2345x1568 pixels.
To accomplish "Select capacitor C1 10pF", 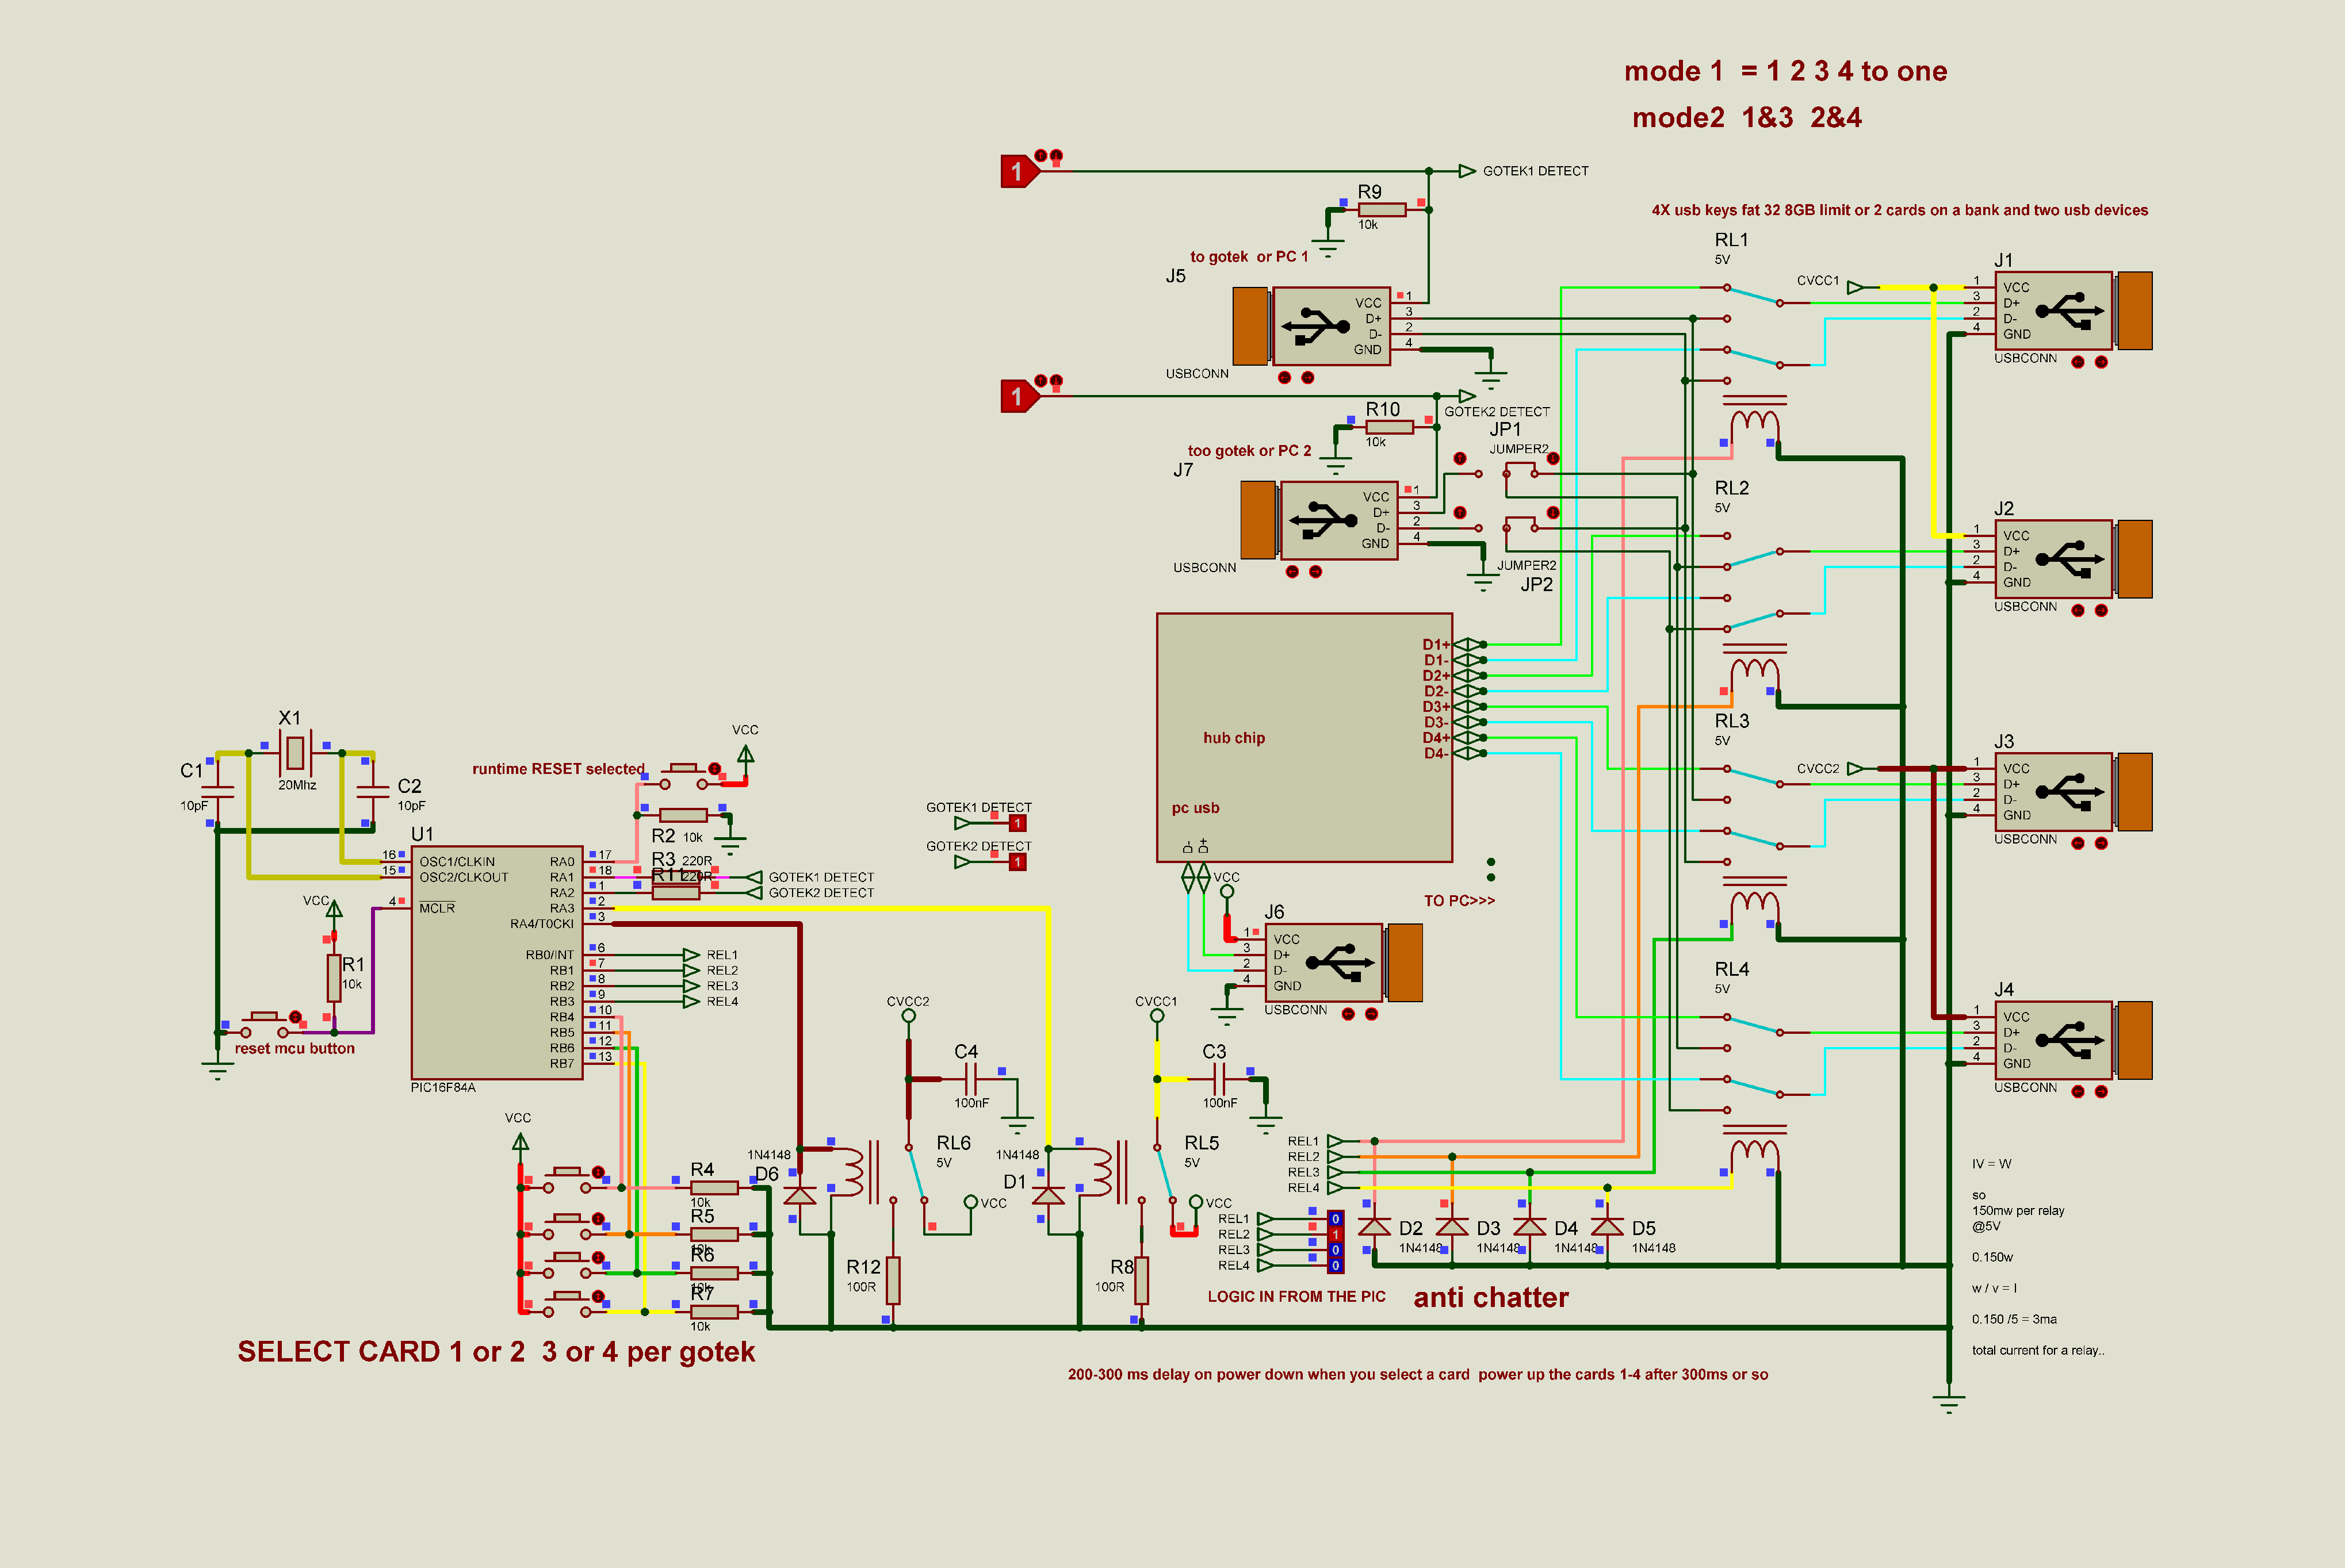I will [217, 791].
